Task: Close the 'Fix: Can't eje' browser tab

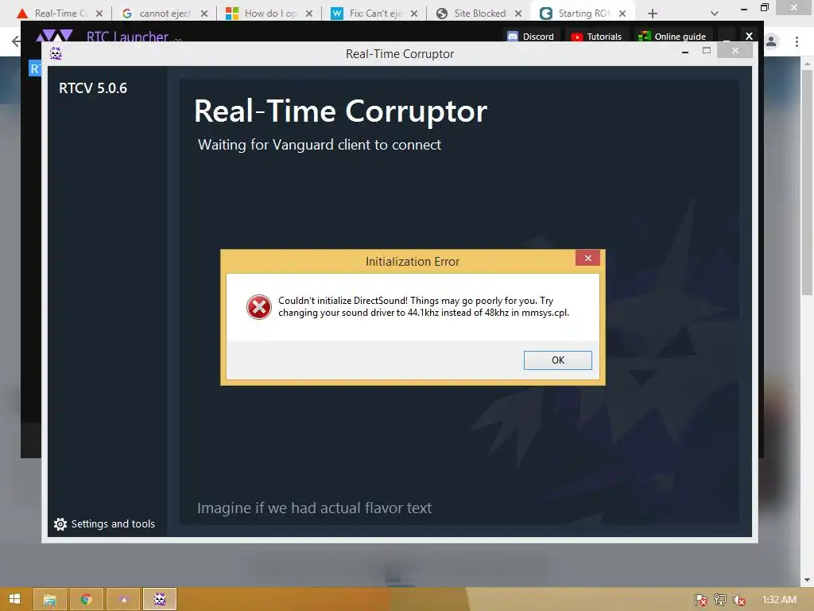Action: [x=413, y=14]
